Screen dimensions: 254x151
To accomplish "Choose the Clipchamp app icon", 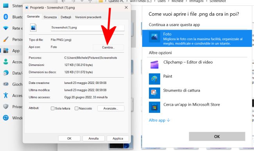I will pos(154,65).
